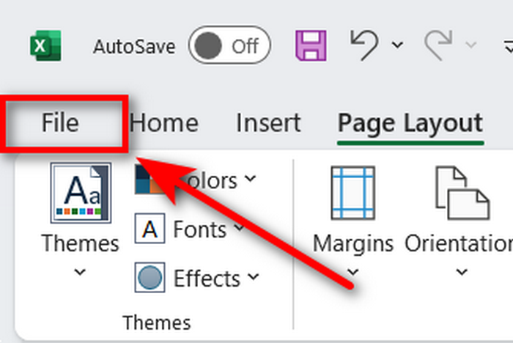The image size is (513, 343).
Task: Switch to the Insert ribbon tab
Action: point(268,123)
